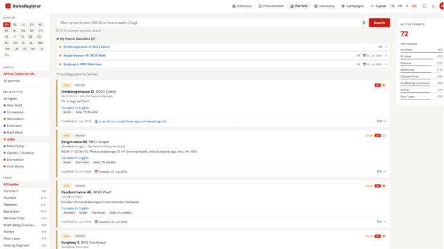Filter project type by Demolition

(25, 160)
